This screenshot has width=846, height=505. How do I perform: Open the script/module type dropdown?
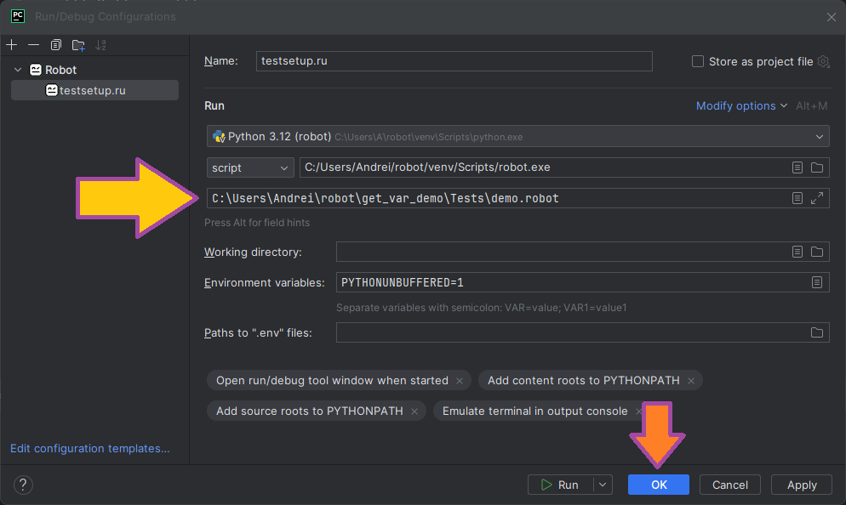click(250, 167)
